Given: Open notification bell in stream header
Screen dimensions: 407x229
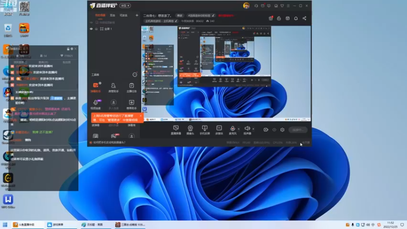Looking at the screenshot, I should pyautogui.click(x=296, y=18).
